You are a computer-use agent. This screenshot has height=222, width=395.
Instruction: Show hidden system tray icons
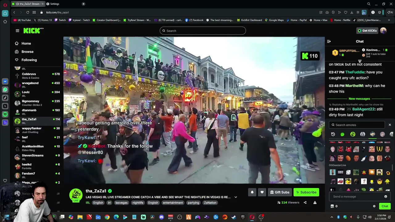coord(332,217)
